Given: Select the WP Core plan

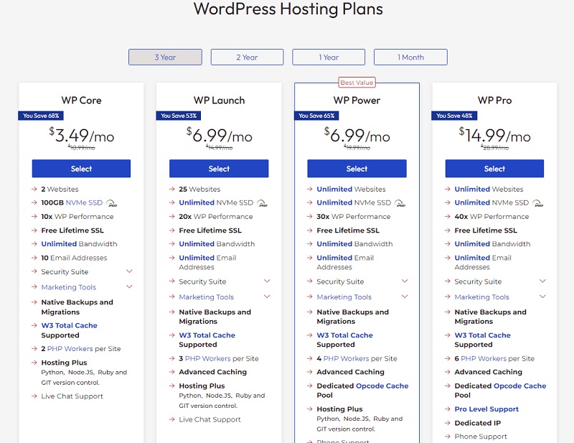Looking at the screenshot, I should [81, 169].
